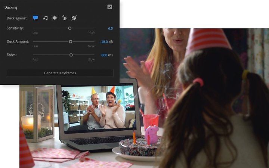Click the Ducking panel title

coord(11,7)
